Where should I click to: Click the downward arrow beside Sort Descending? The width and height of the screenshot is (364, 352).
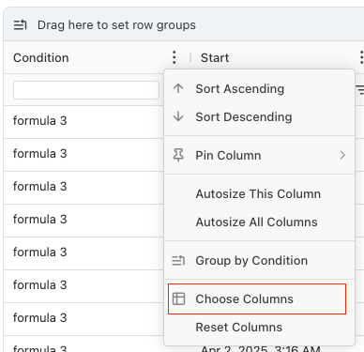point(178,116)
